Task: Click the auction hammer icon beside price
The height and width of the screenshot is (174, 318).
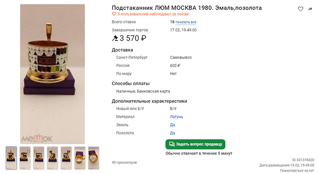Action: click(115, 38)
